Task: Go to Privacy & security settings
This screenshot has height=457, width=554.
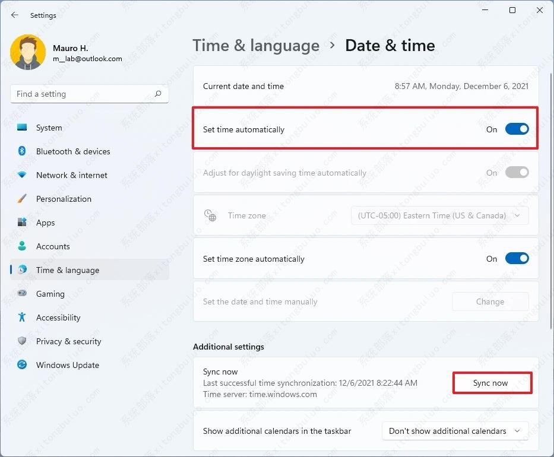Action: (x=68, y=341)
